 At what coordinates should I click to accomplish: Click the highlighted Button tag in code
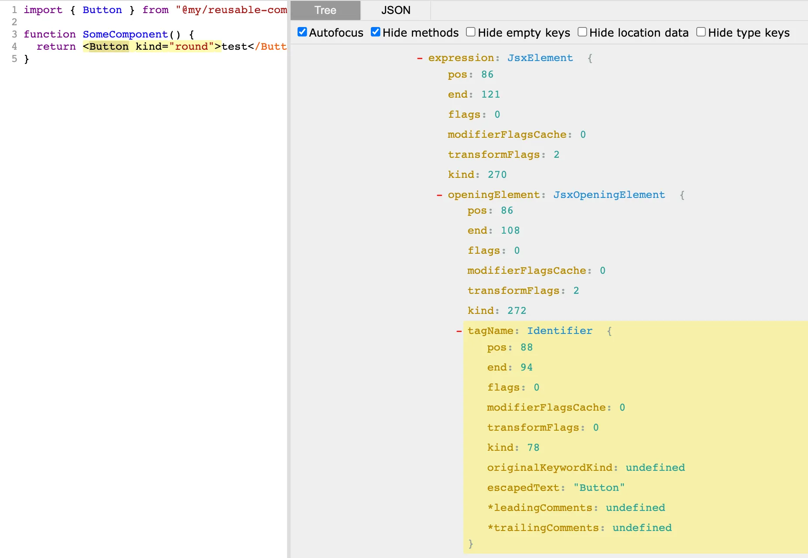tap(108, 46)
